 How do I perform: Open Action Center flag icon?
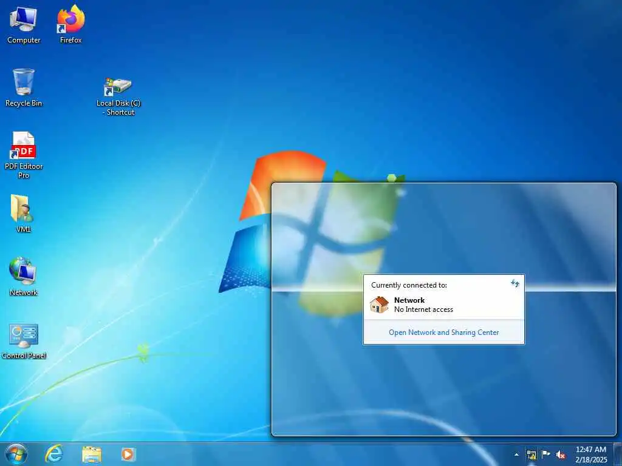[546, 454]
